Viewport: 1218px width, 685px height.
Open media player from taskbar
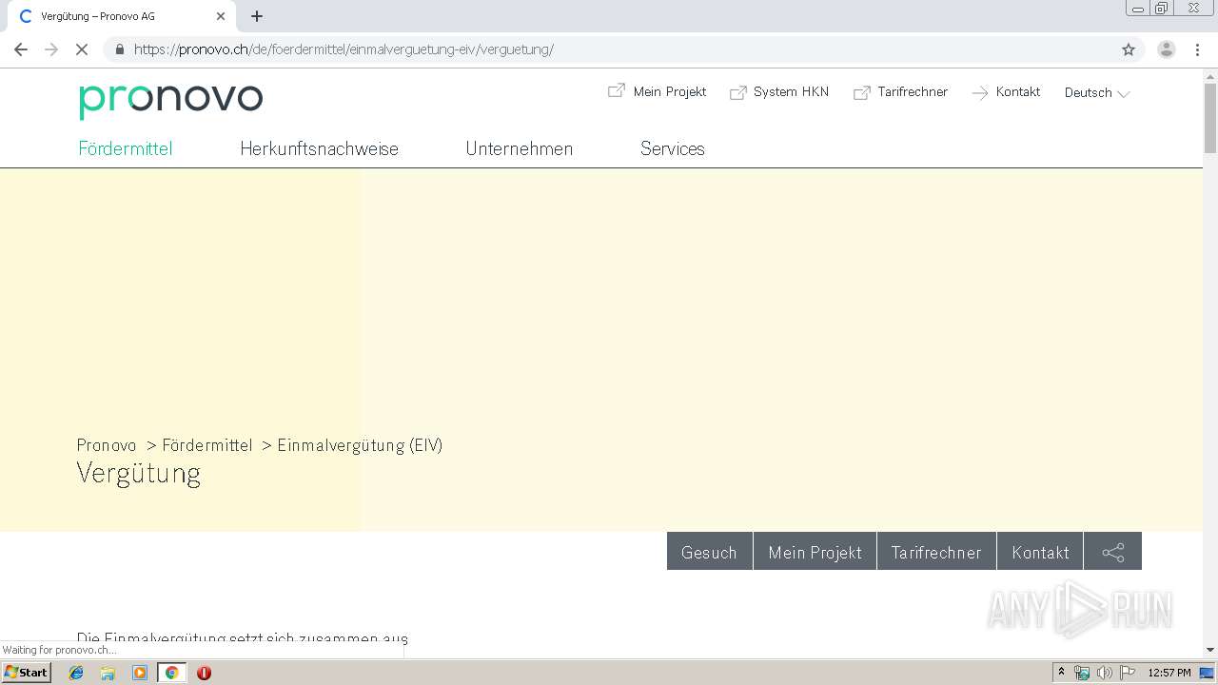point(140,673)
